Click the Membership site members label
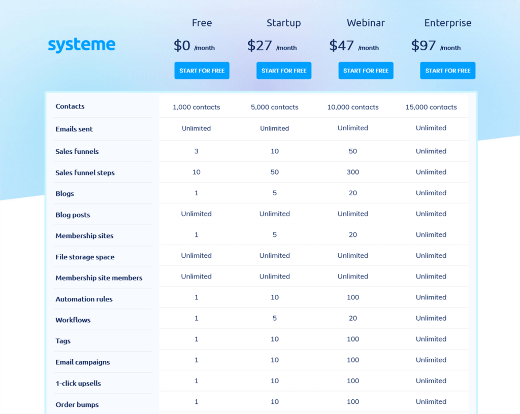Image resolution: width=520 pixels, height=414 pixels. 99,278
